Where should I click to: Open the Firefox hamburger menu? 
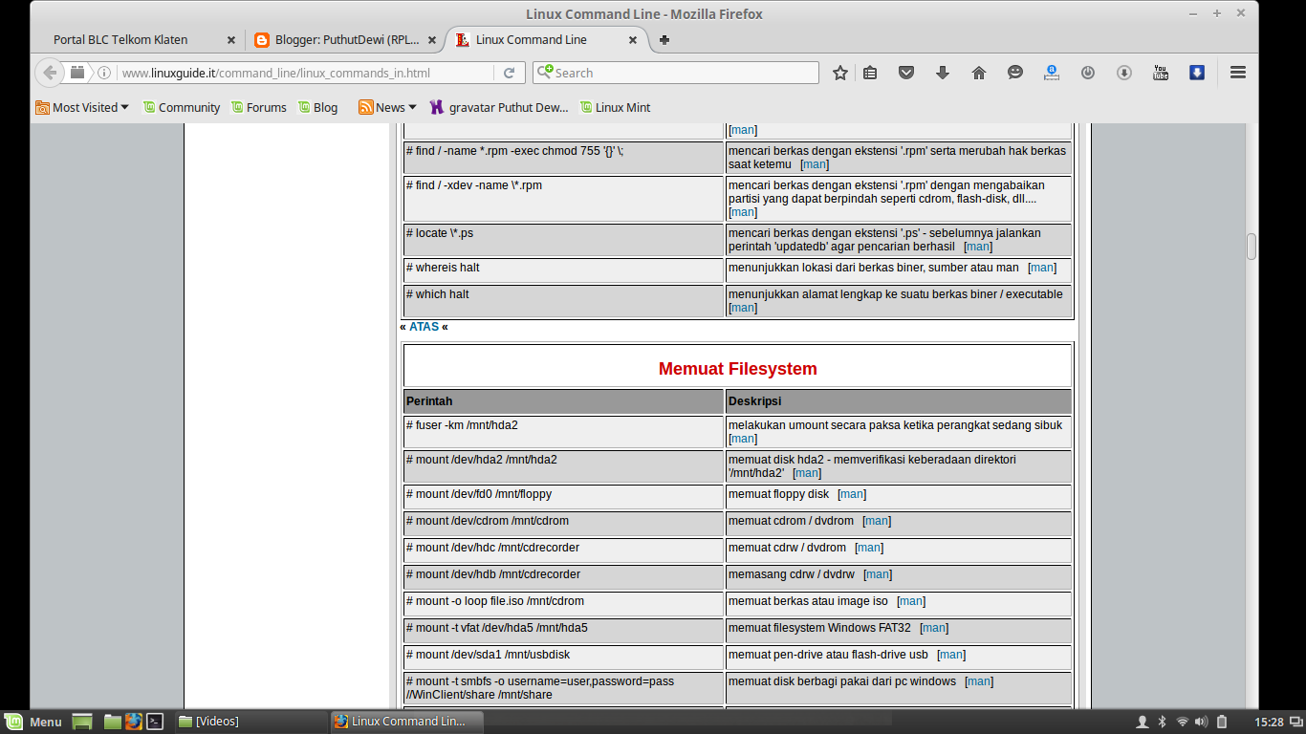click(x=1238, y=73)
